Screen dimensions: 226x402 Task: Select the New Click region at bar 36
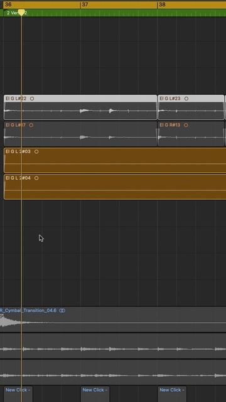[x=18, y=394]
